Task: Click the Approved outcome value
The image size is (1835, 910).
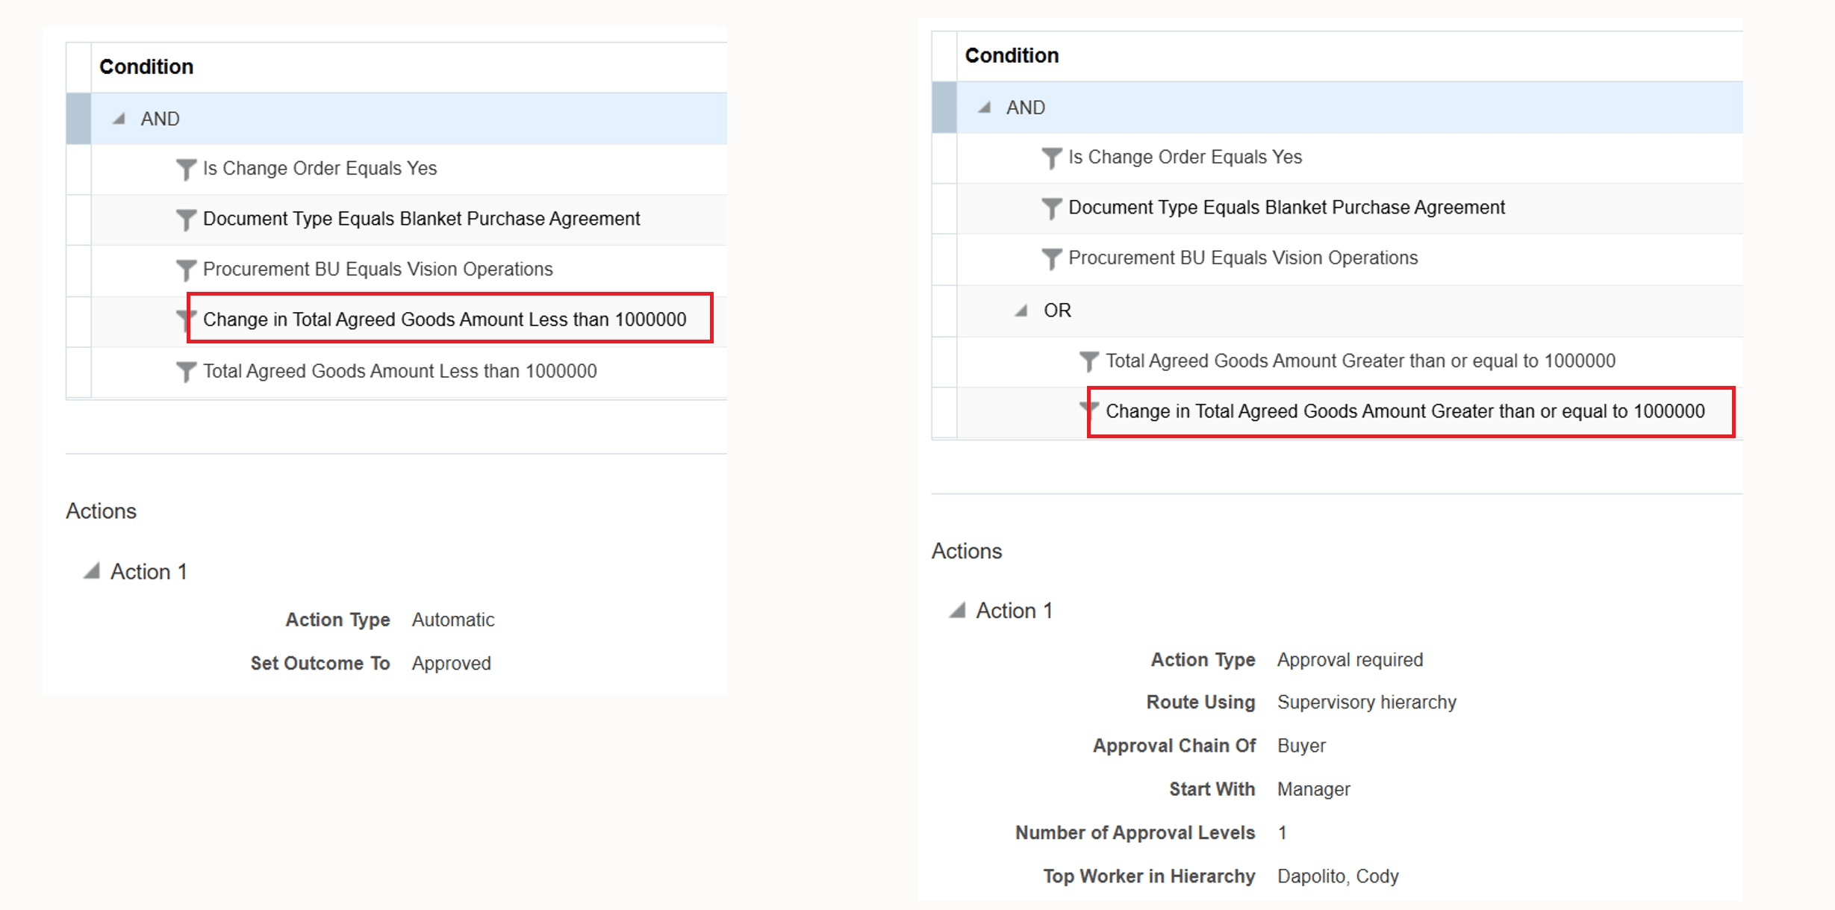Action: point(451,663)
